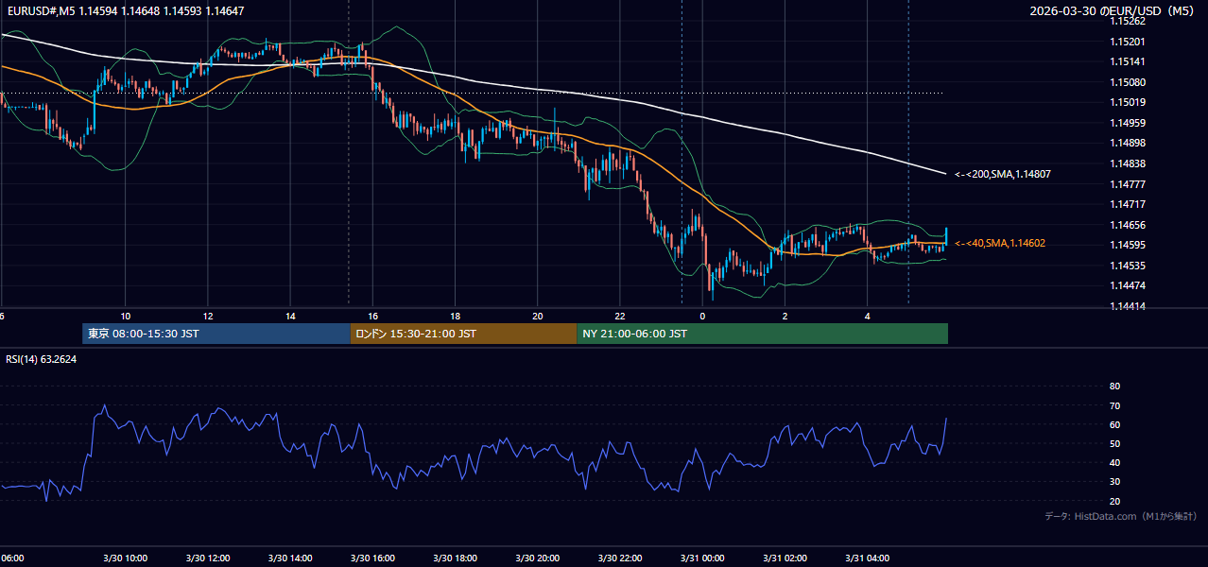Image resolution: width=1208 pixels, height=567 pixels.
Task: Click price axis label 1.14959
Action: 1128,123
